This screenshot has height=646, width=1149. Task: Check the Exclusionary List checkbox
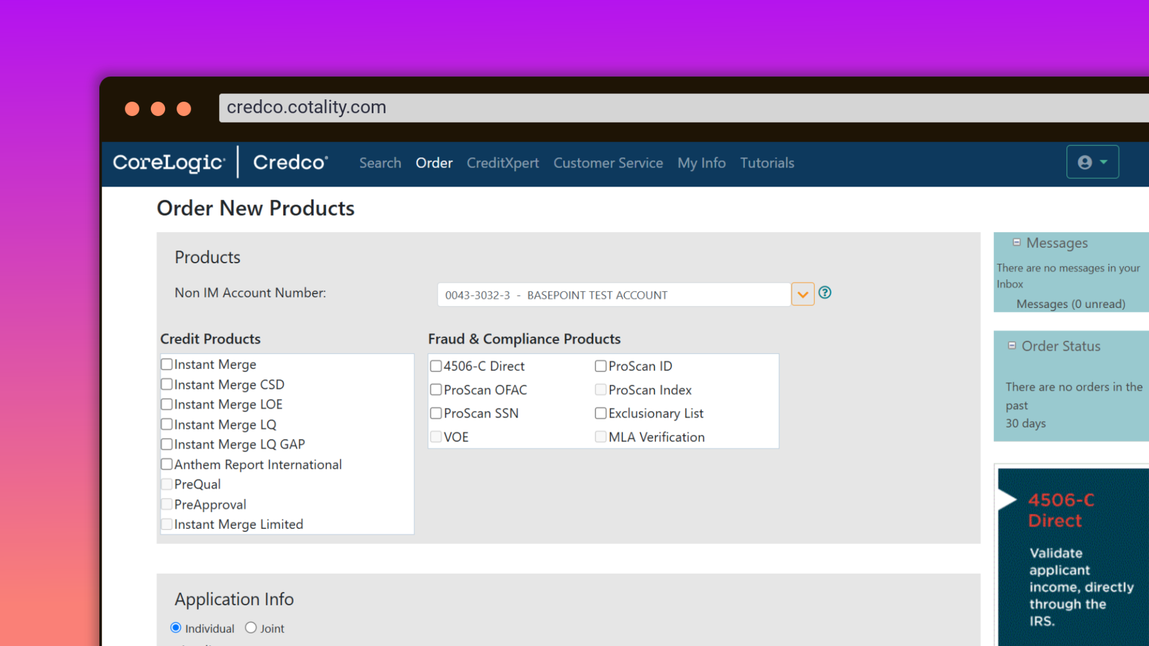[x=600, y=413]
